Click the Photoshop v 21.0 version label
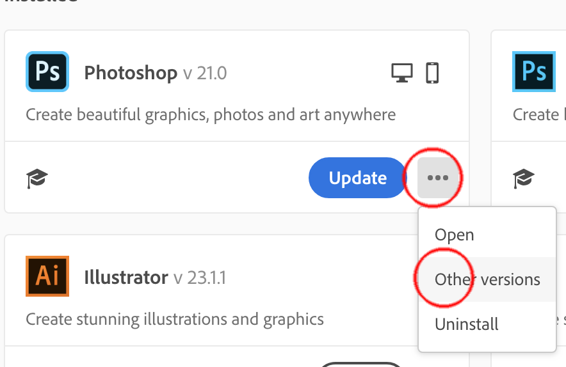The height and width of the screenshot is (367, 566). 204,73
